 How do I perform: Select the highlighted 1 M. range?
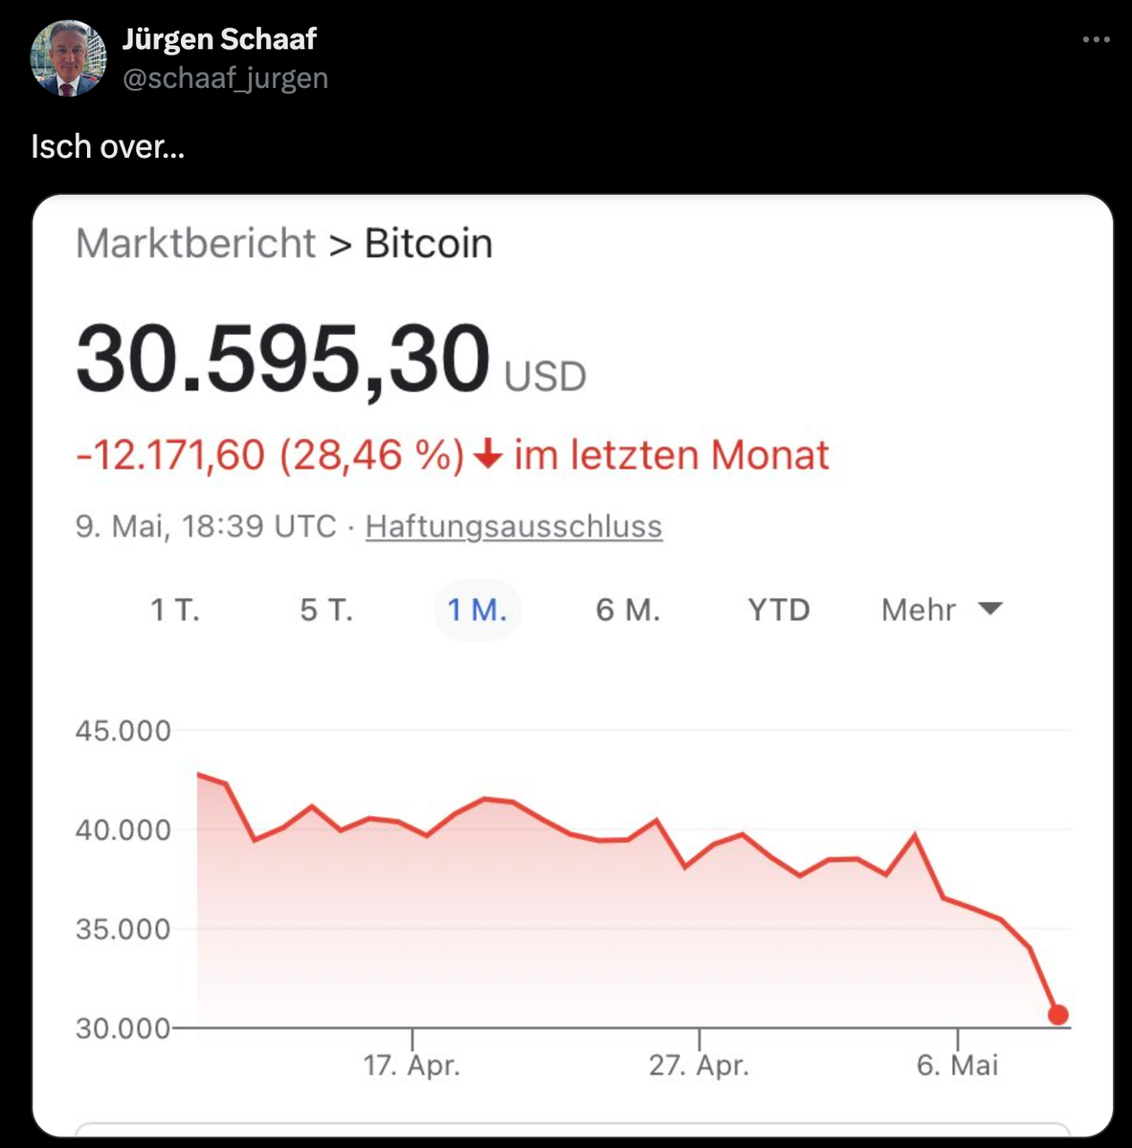[477, 609]
